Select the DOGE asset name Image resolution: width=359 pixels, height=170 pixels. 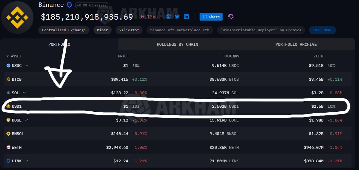(17, 120)
